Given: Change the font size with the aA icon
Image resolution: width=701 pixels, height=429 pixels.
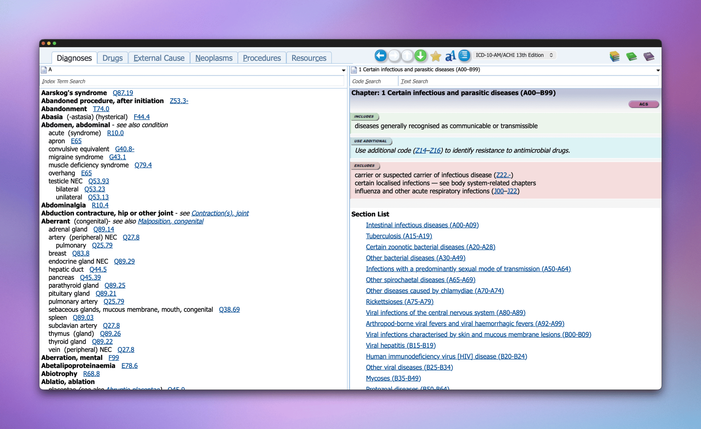Looking at the screenshot, I should coord(450,56).
